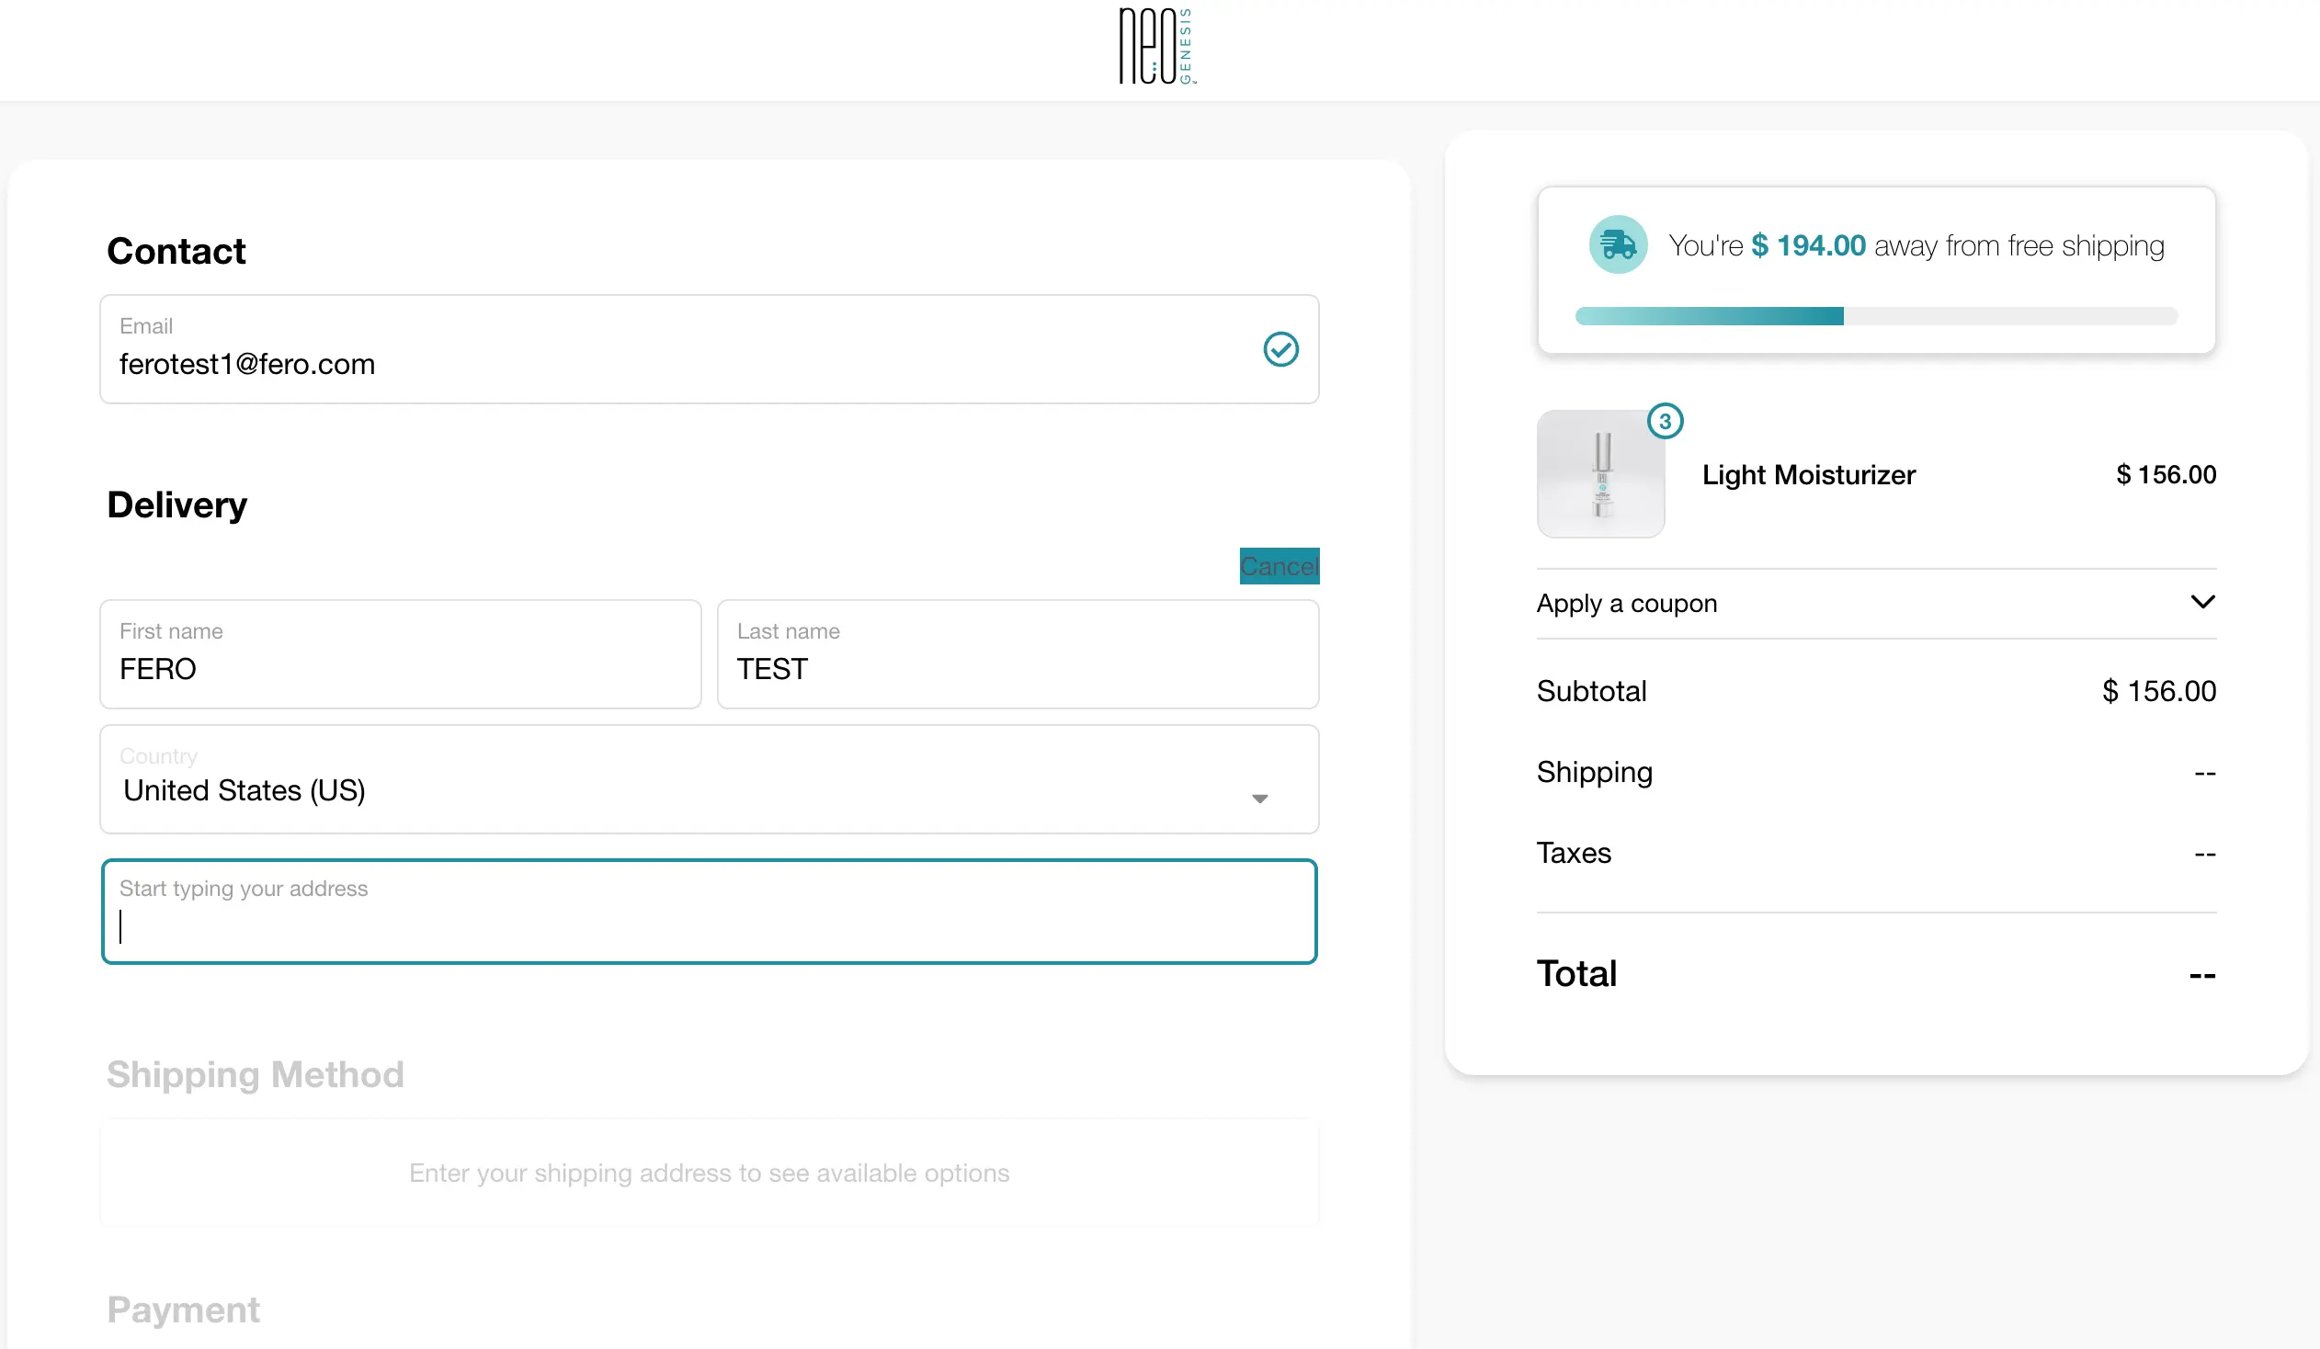The image size is (2320, 1349).
Task: Click the Last name field
Action: click(x=1018, y=654)
